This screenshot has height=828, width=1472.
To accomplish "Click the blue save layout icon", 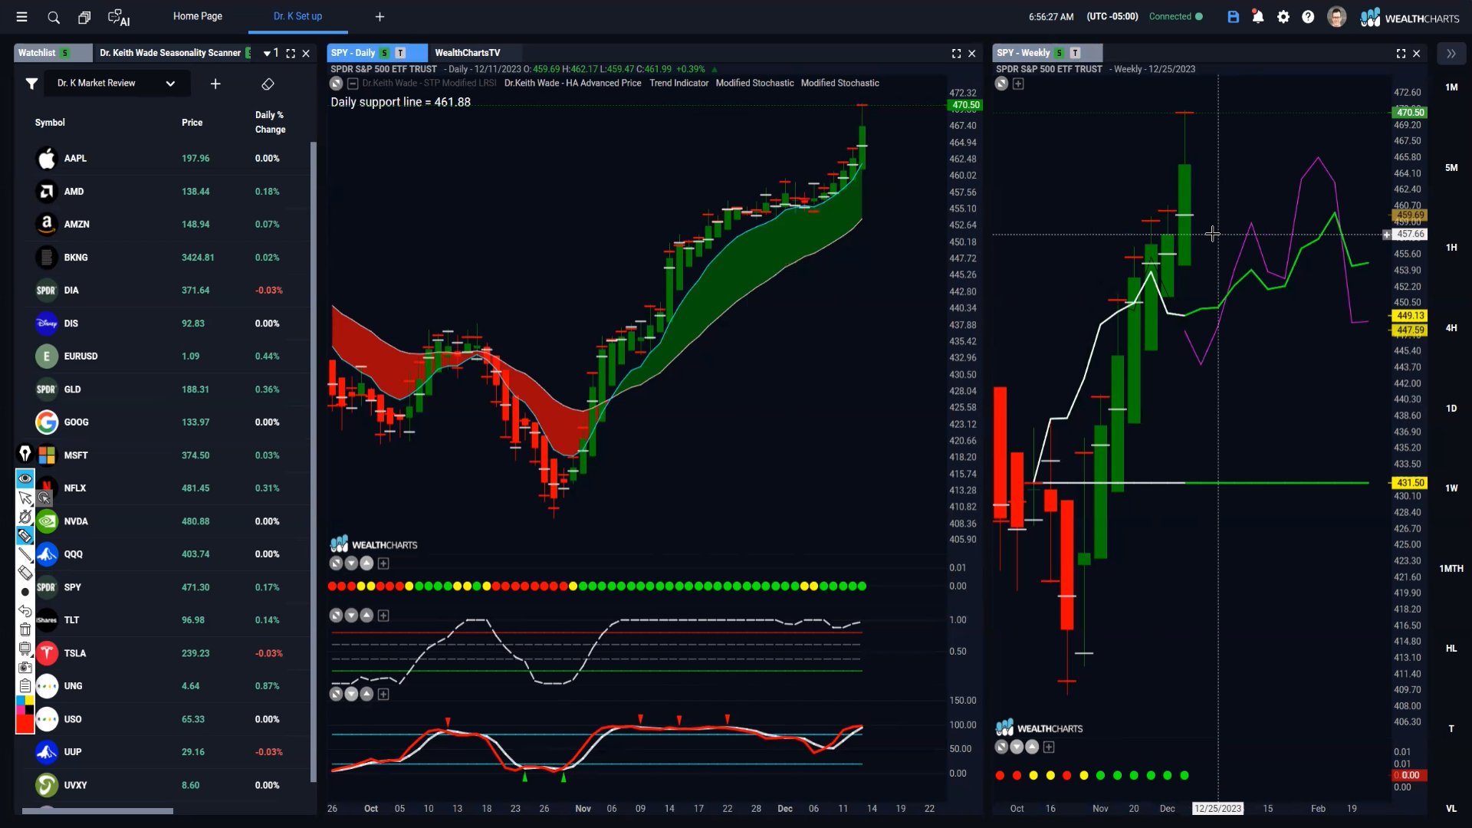I will point(1233,17).
